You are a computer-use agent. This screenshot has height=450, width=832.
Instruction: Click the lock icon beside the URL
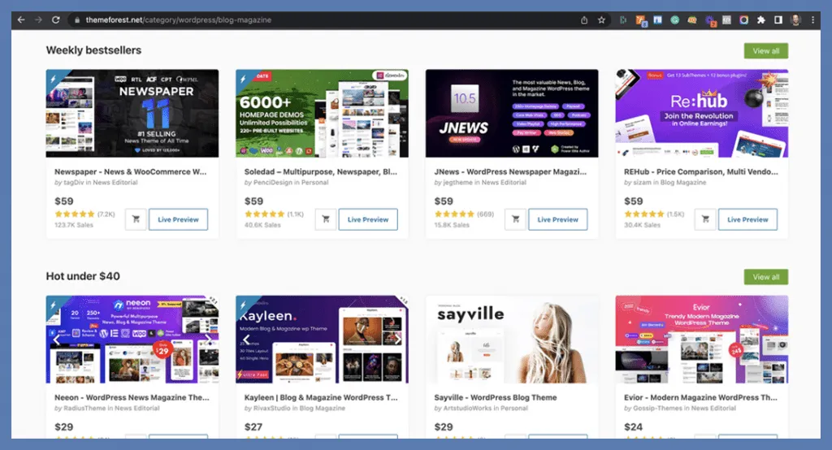point(77,20)
